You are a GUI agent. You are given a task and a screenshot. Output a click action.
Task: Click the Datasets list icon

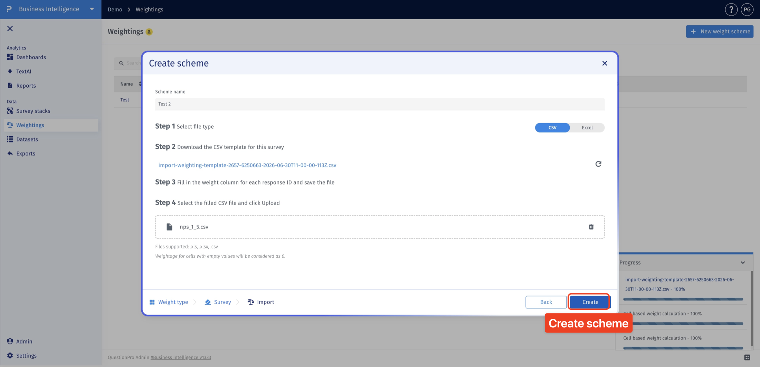tap(10, 139)
